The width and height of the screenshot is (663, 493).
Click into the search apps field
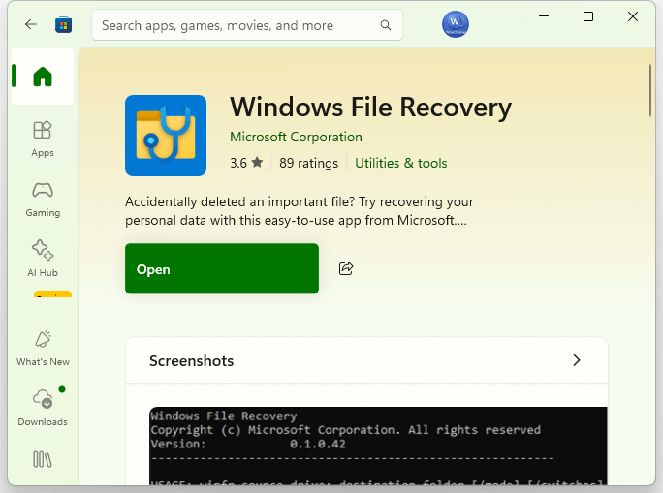[247, 25]
